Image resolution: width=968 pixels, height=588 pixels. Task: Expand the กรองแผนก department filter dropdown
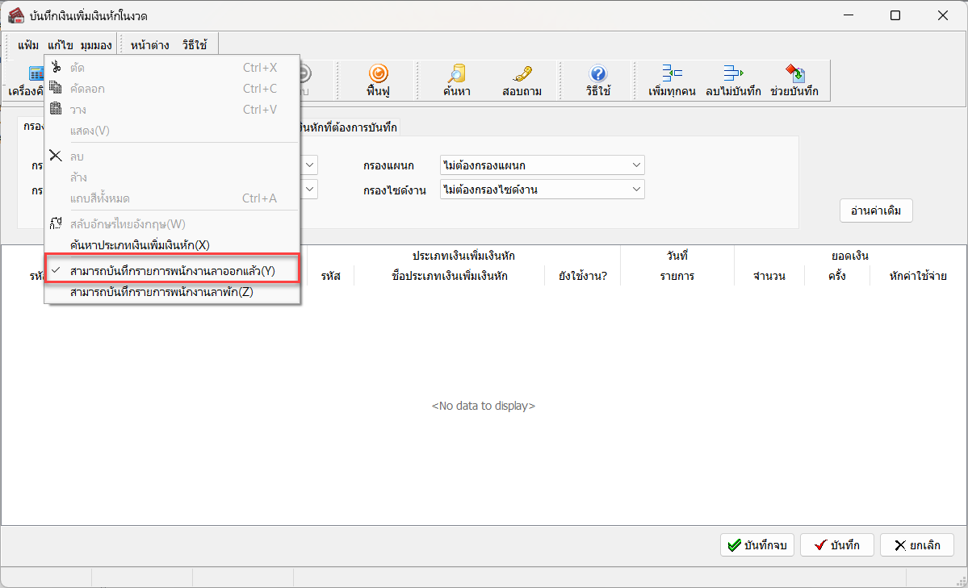(636, 165)
